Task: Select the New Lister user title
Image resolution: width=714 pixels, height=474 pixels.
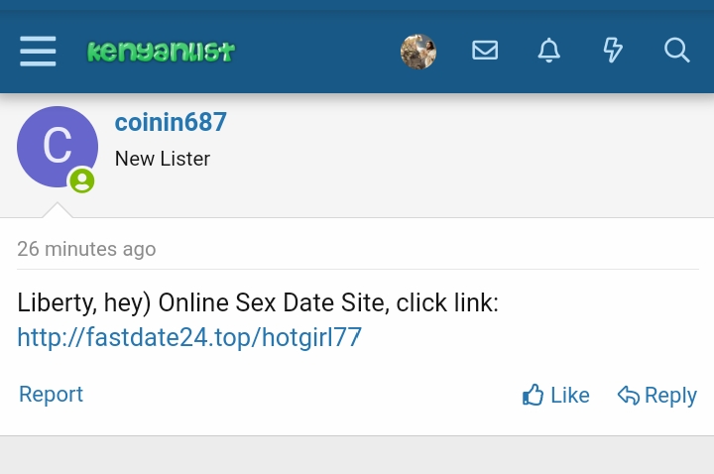Action: (x=163, y=159)
